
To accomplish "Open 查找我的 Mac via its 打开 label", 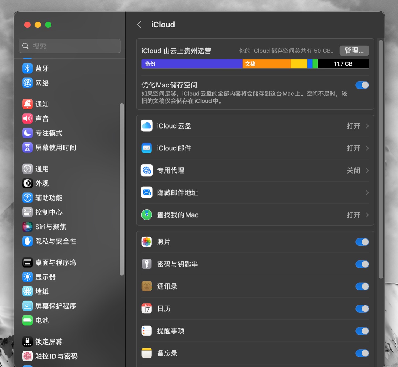I will [x=353, y=215].
